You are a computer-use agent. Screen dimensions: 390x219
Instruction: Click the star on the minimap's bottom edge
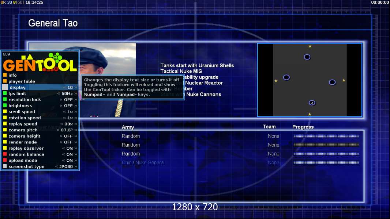click(x=310, y=114)
